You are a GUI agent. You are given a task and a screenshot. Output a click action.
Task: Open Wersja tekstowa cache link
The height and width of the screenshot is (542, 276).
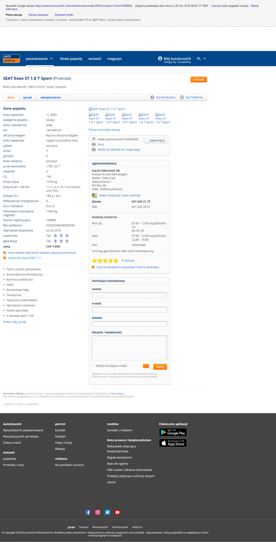click(x=38, y=15)
